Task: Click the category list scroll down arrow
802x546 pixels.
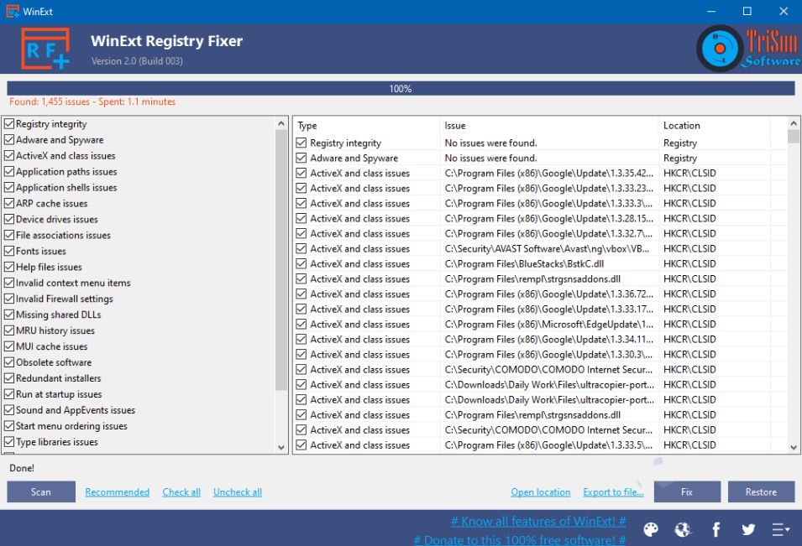Action: 280,447
